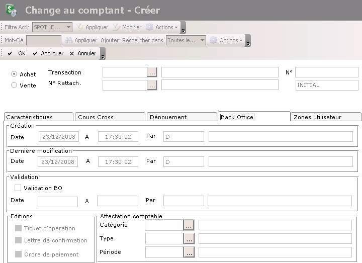Click the binoculars keyword Appliquer button
This screenshot has width=362, height=263.
81,40
